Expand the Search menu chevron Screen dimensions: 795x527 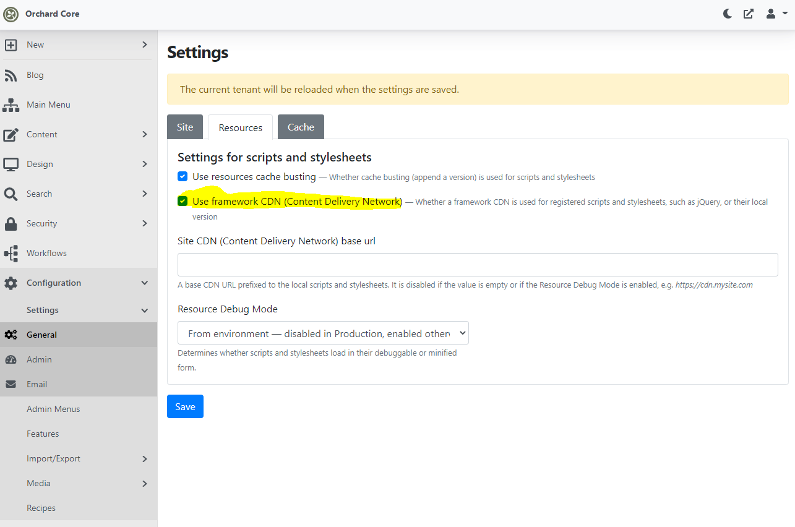(144, 194)
